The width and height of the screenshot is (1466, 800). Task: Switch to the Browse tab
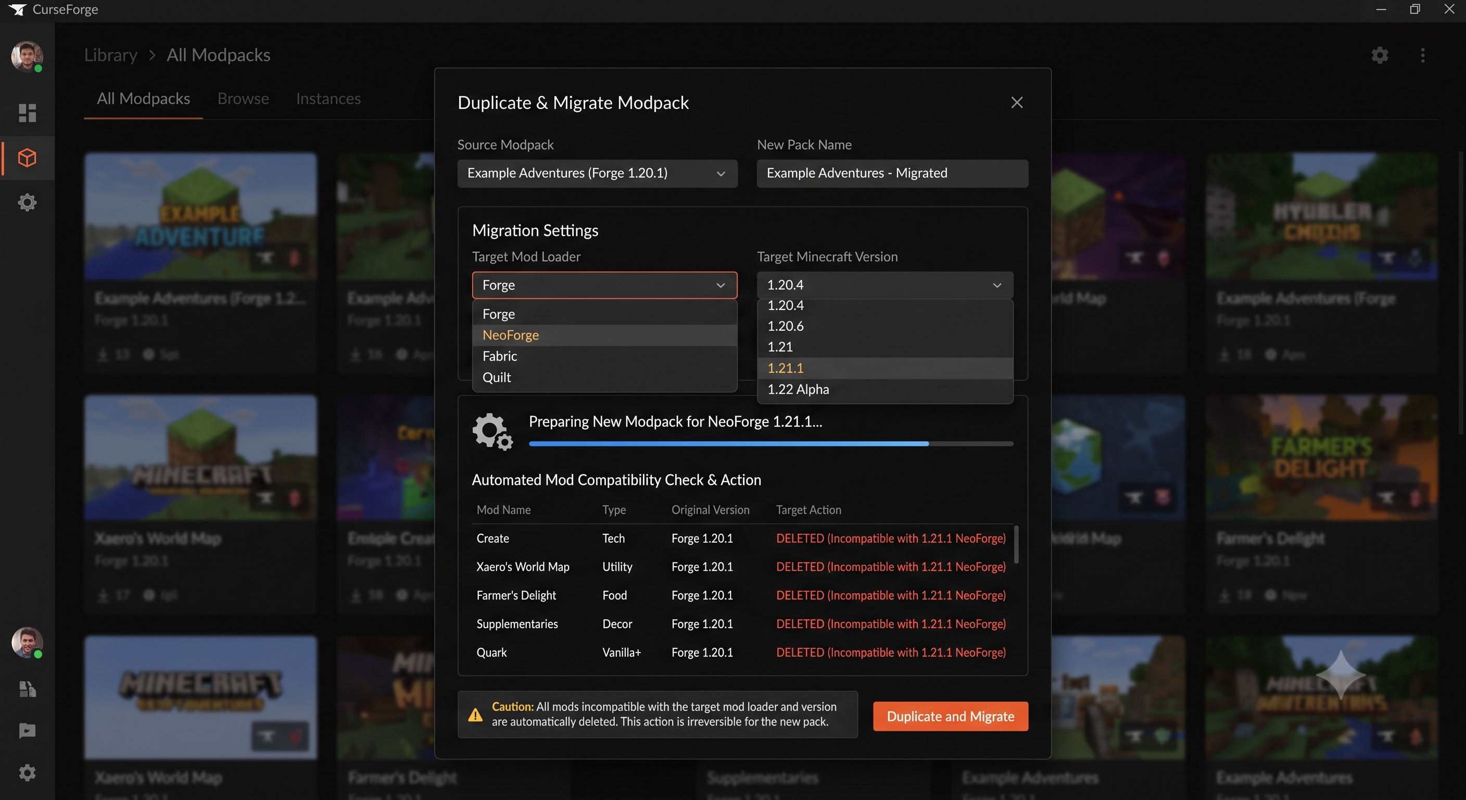243,99
